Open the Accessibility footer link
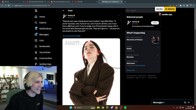 click(x=130, y=78)
